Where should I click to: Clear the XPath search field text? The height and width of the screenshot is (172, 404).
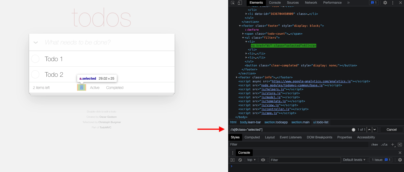pos(353,130)
